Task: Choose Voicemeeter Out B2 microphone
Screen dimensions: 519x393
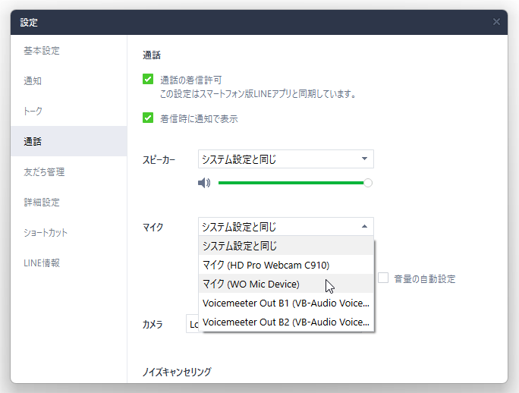Action: [x=286, y=322]
